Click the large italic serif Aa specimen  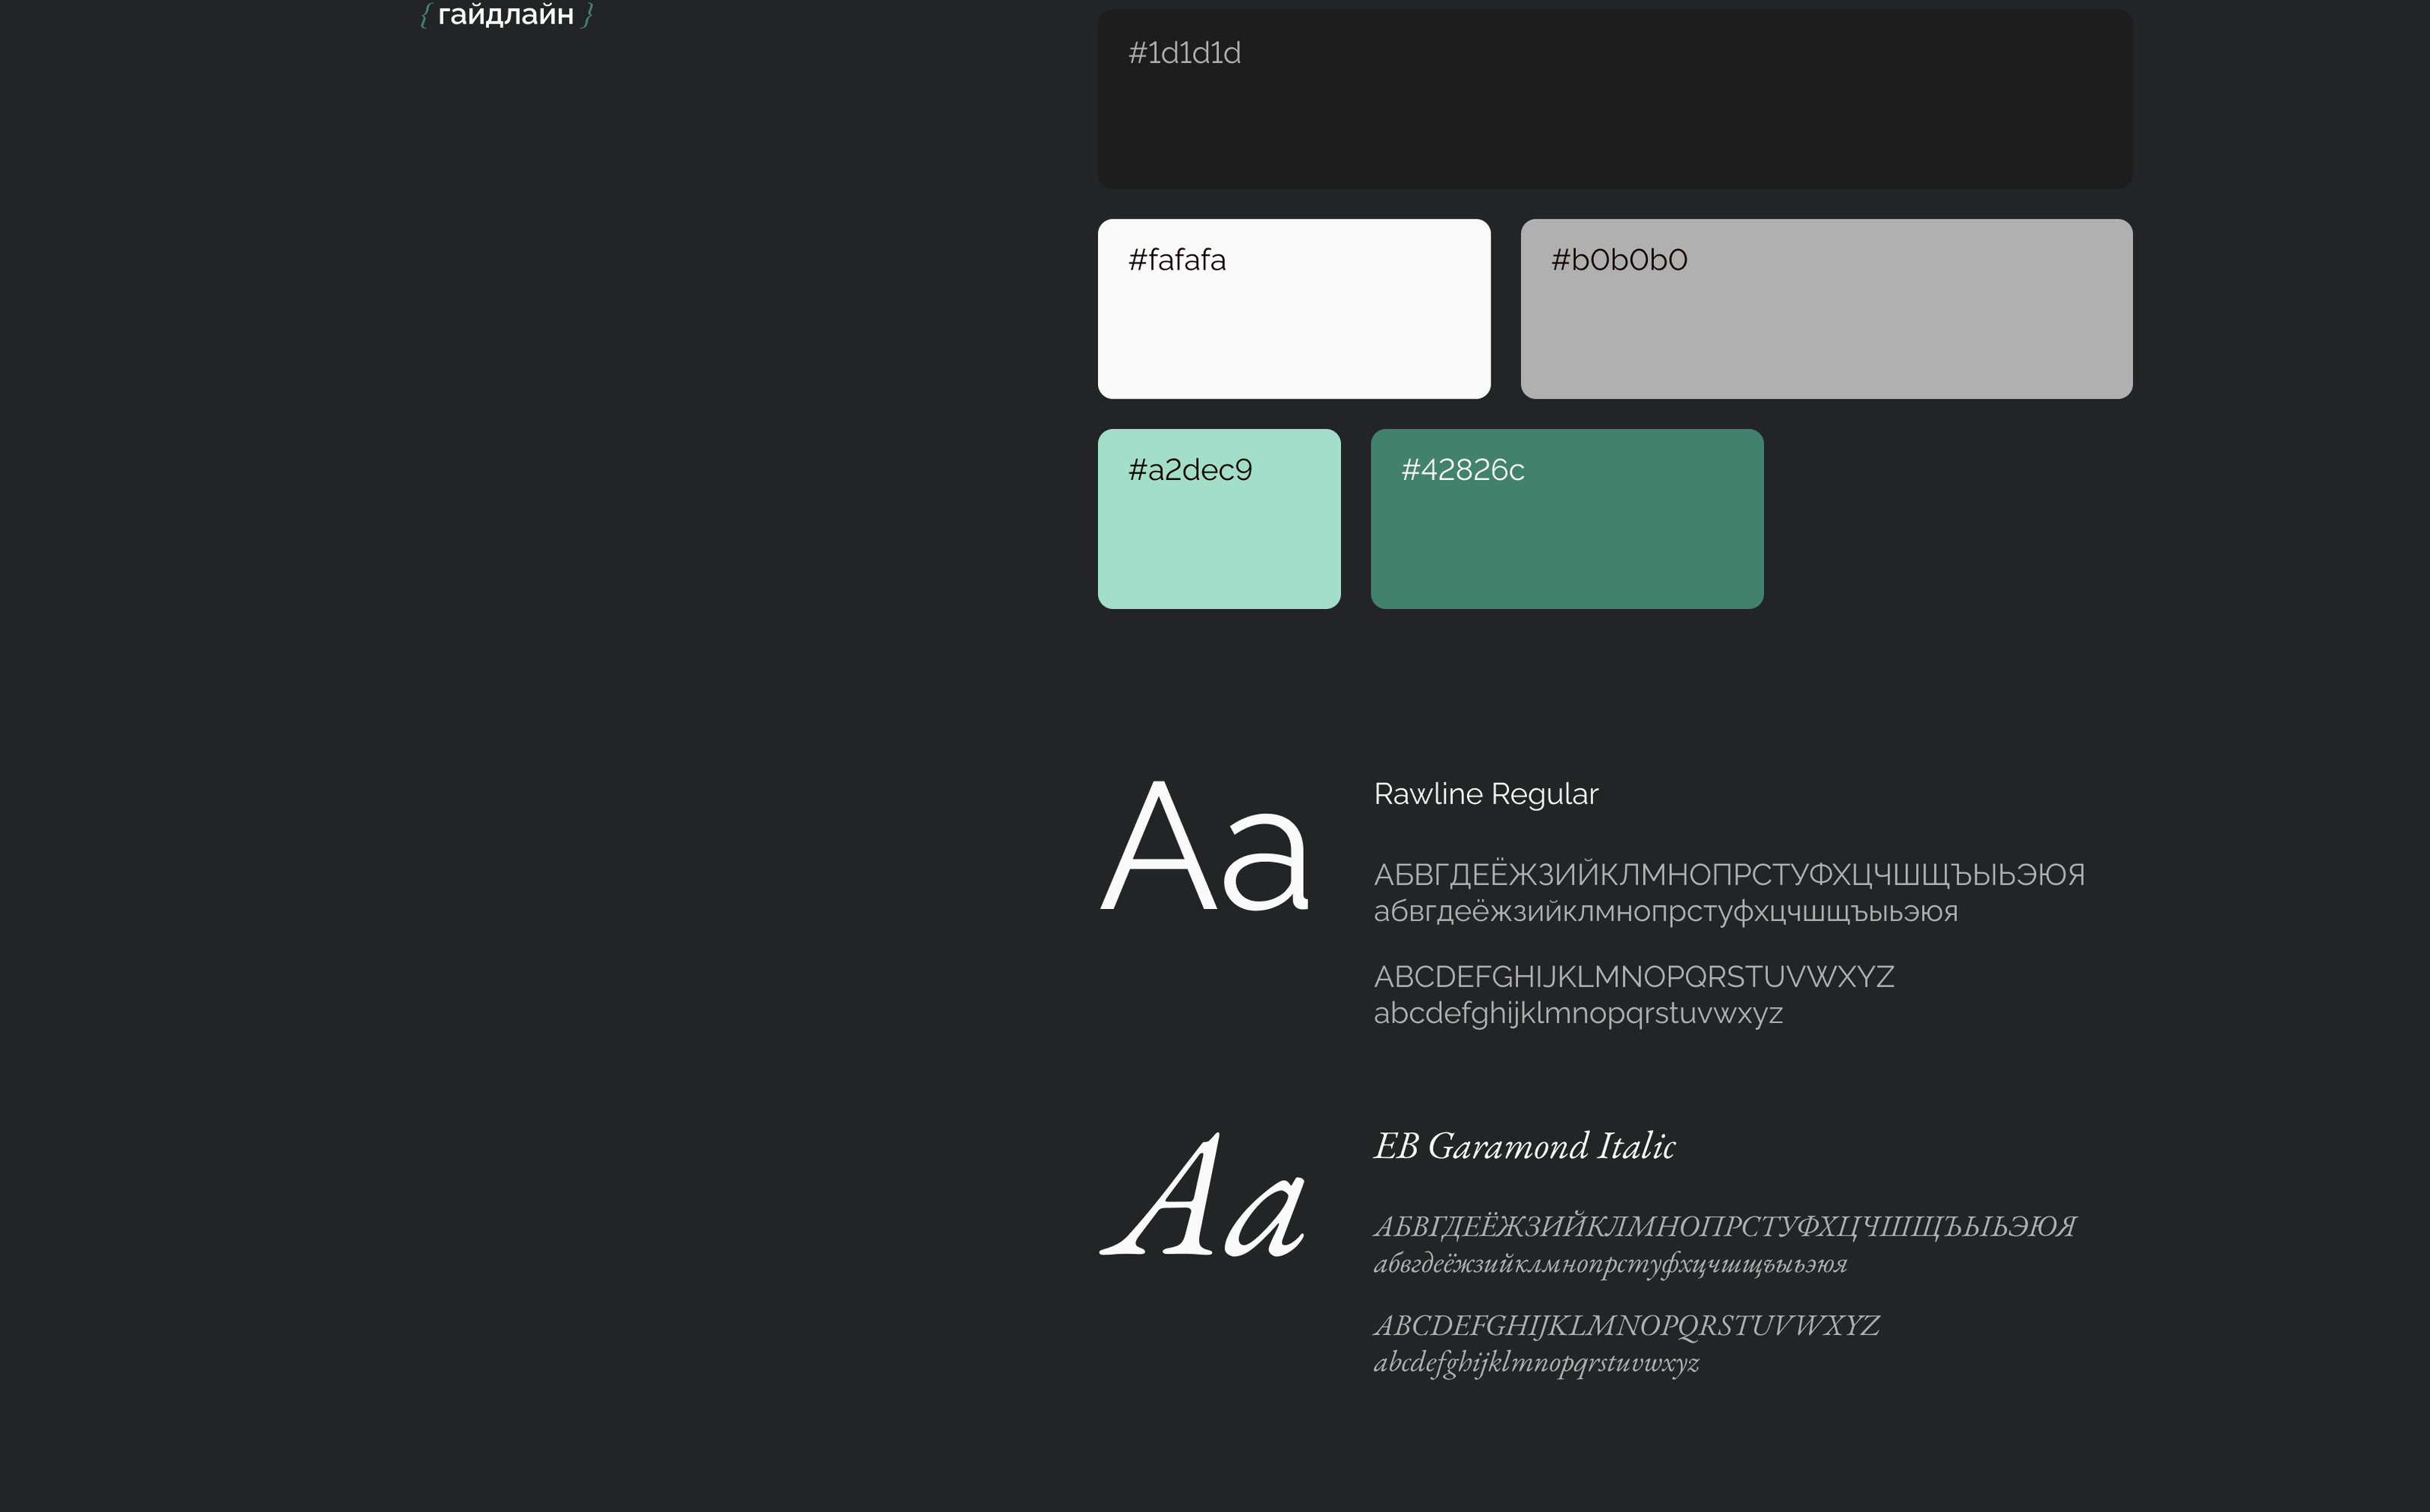(1202, 1196)
